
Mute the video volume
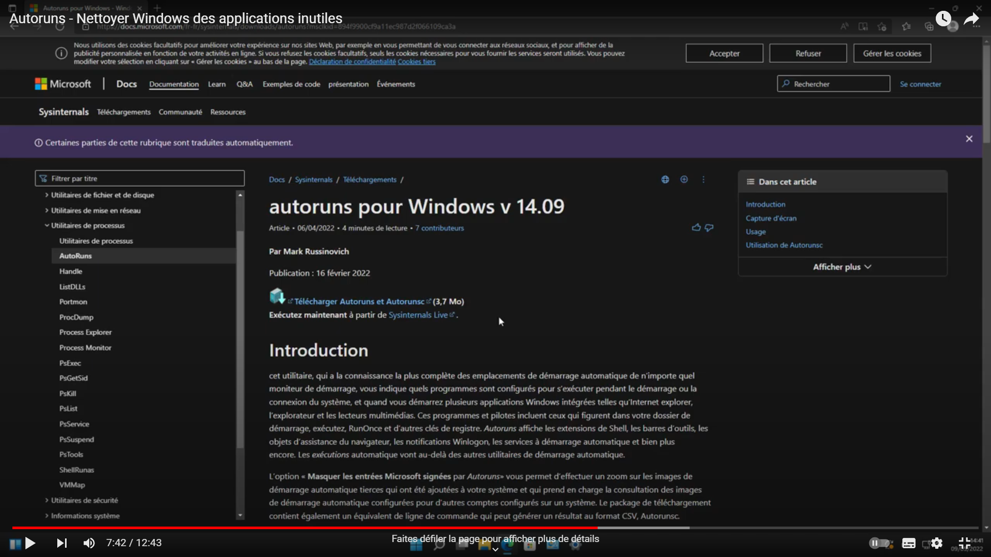[89, 543]
